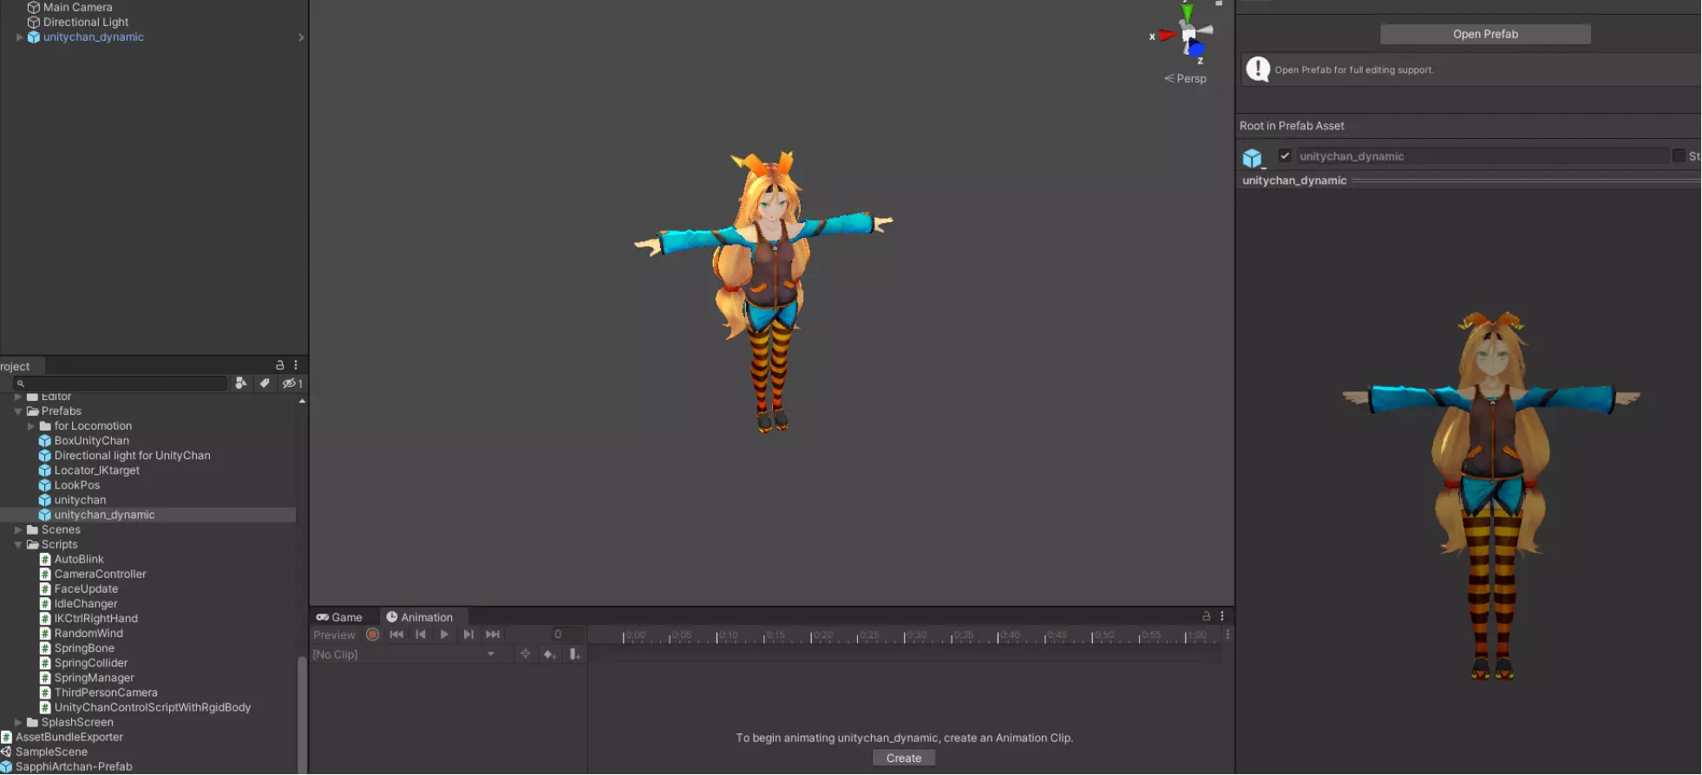Click the Open Prefab button
Viewport: 1702px width, 775px height.
point(1484,34)
